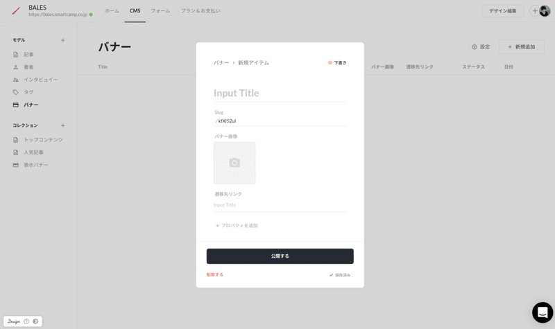Click the 新規アイテム breadcrumb text
The height and width of the screenshot is (329, 555).
tap(253, 62)
